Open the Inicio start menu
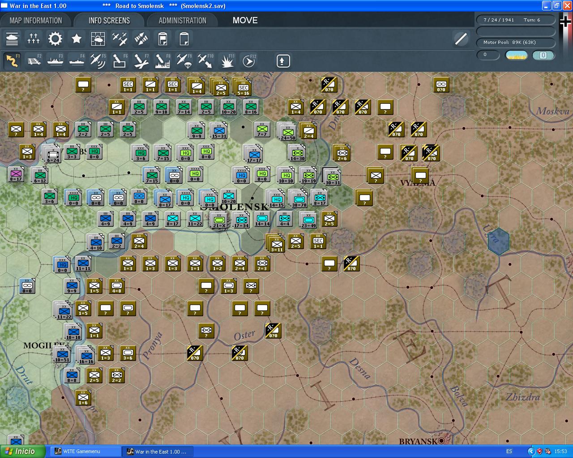573x458 pixels. (x=23, y=451)
